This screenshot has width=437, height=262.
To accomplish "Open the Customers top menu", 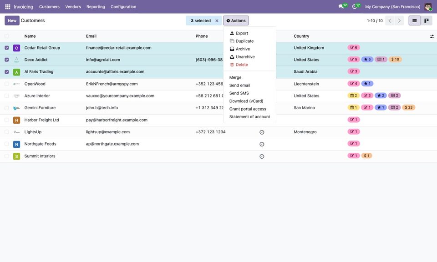I will [x=49, y=7].
